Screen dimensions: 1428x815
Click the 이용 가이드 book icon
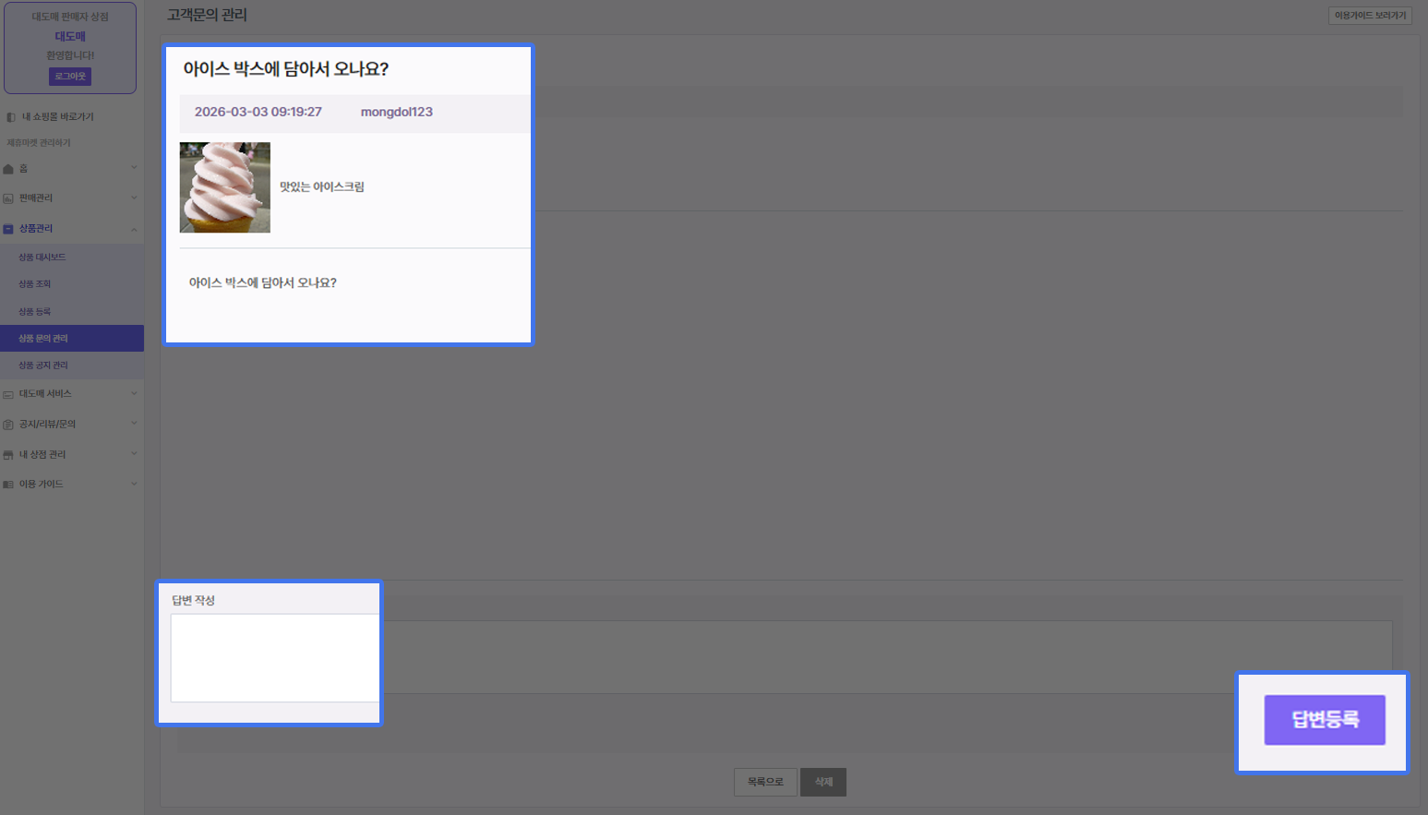8,485
